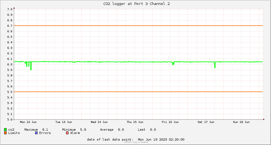The width and height of the screenshot is (271, 145).
Task: Click the green co2 legend swatch
Action: pos(5,130)
